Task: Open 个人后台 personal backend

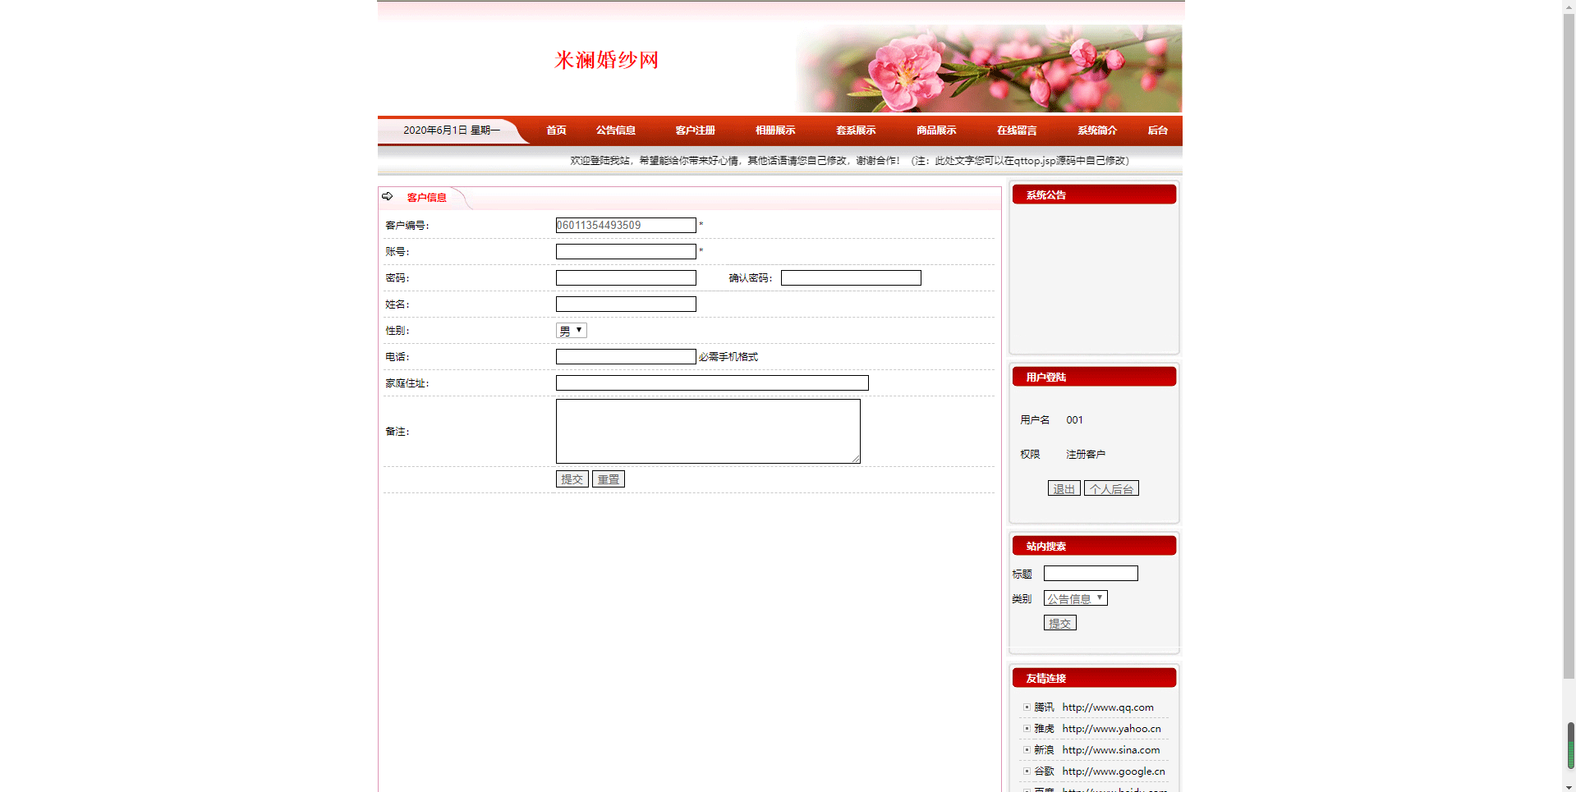Action: click(1111, 488)
